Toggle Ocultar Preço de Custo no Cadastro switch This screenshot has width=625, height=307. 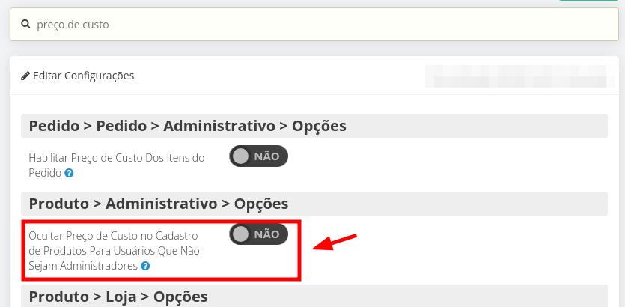click(x=258, y=234)
